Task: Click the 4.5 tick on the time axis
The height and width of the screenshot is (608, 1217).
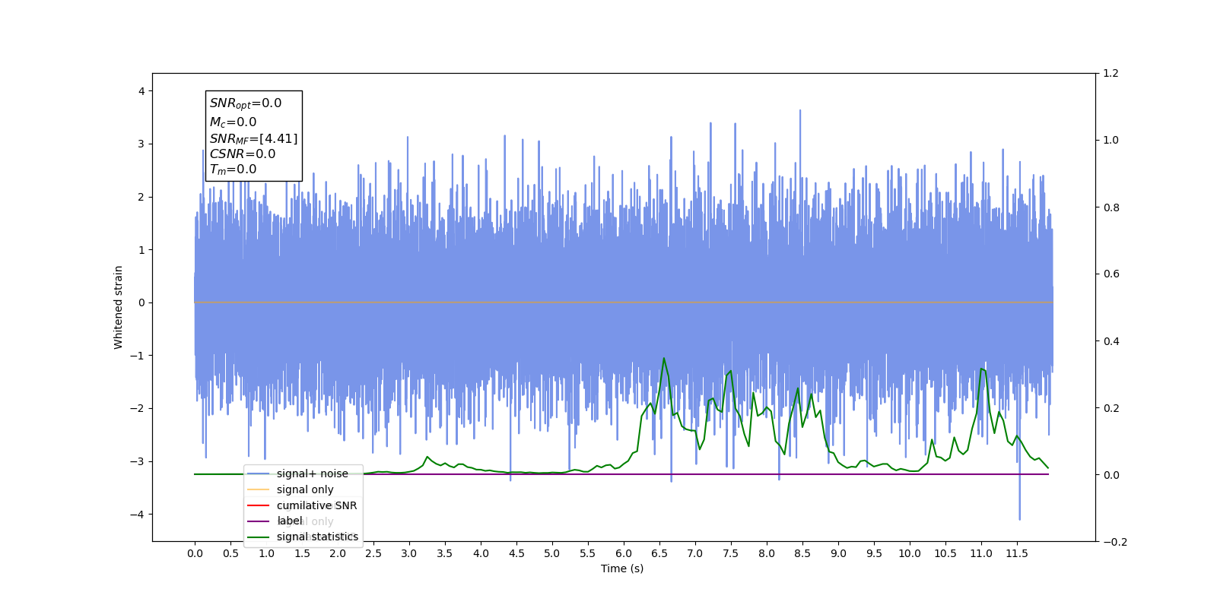Action: pos(516,553)
